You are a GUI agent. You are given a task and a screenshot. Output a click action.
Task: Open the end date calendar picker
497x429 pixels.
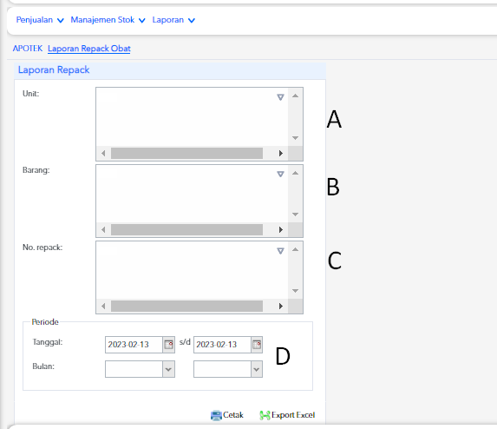(x=257, y=345)
